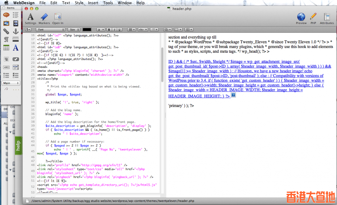Insert an anchor using the anchor icon
The image size is (337, 205).
click(15, 31)
